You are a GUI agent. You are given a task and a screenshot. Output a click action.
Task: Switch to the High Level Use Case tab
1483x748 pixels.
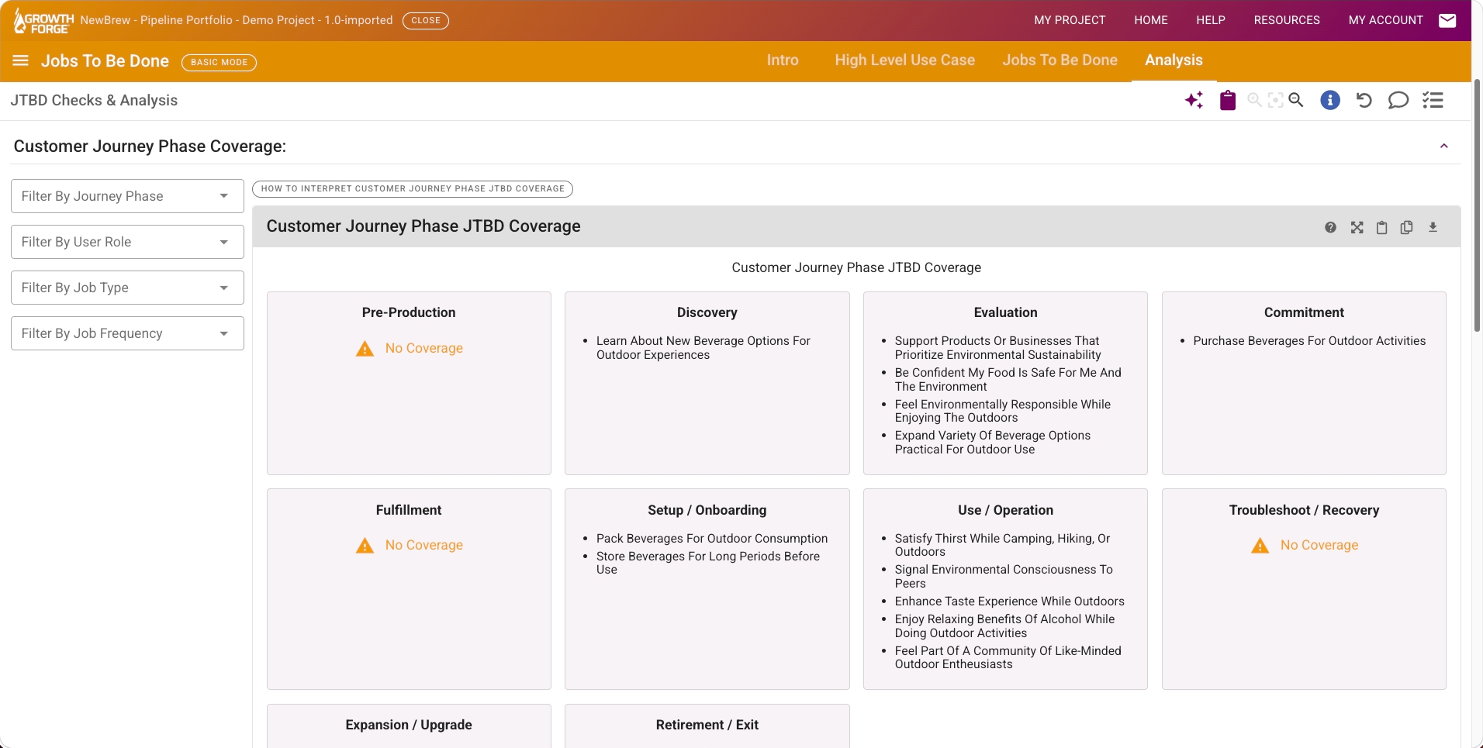[x=905, y=60]
